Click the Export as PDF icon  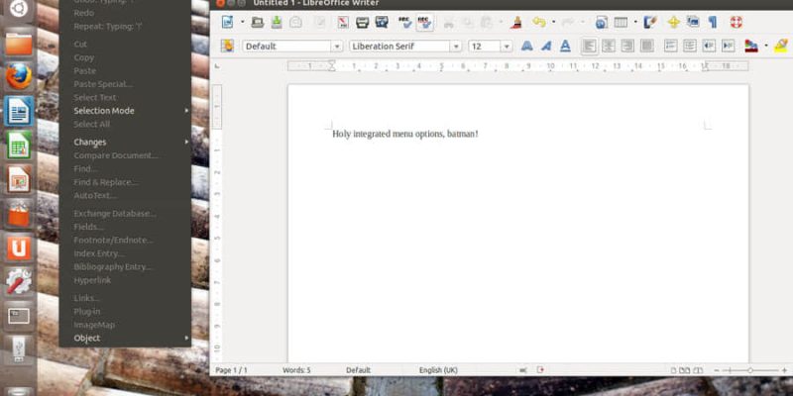[x=343, y=22]
